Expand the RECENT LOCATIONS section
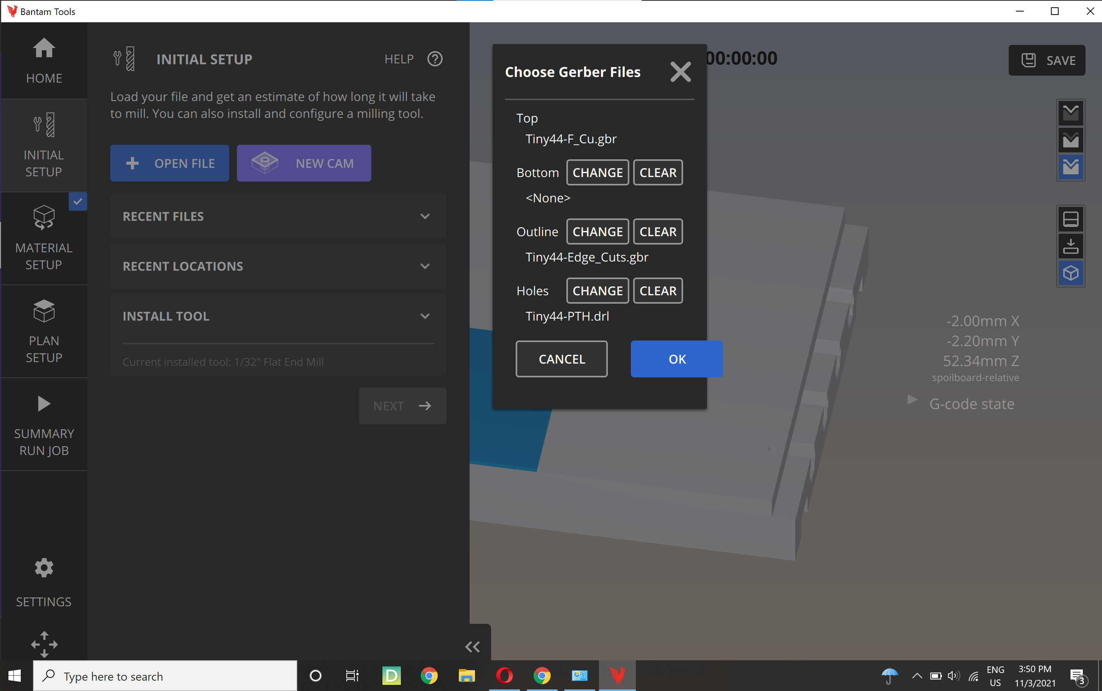Screen dimensions: 1102x691 click(278, 266)
